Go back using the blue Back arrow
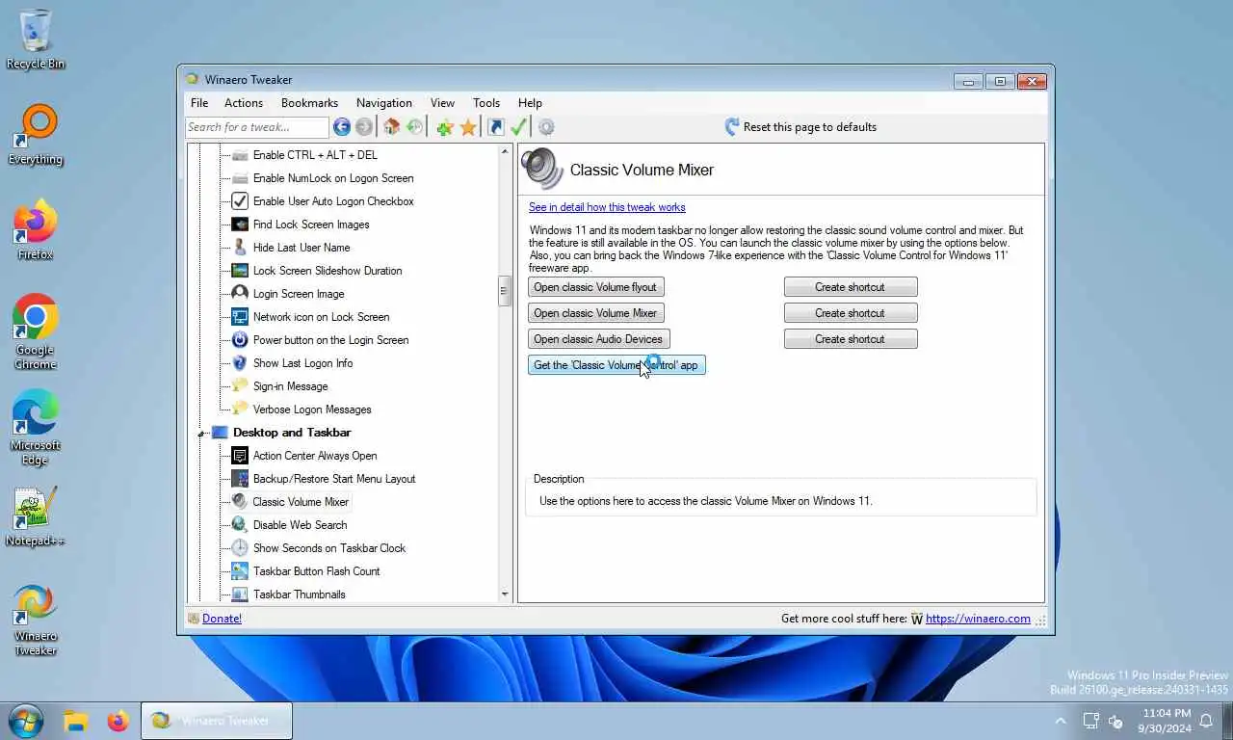The width and height of the screenshot is (1233, 740). click(341, 127)
